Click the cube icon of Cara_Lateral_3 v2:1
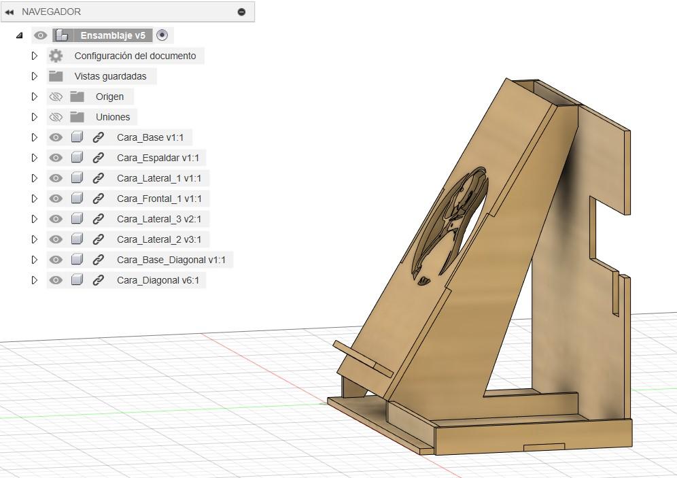The image size is (677, 478). click(77, 219)
